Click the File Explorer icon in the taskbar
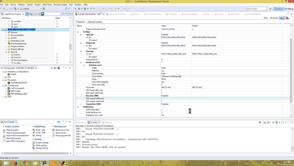 coord(6,163)
